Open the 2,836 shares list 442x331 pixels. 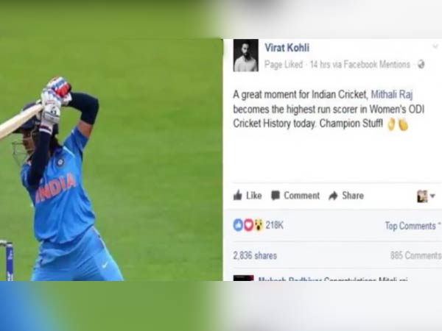pos(255,255)
